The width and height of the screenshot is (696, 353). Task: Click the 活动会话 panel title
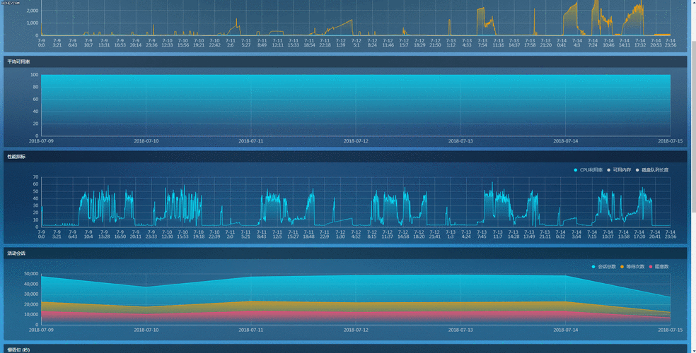[16, 253]
